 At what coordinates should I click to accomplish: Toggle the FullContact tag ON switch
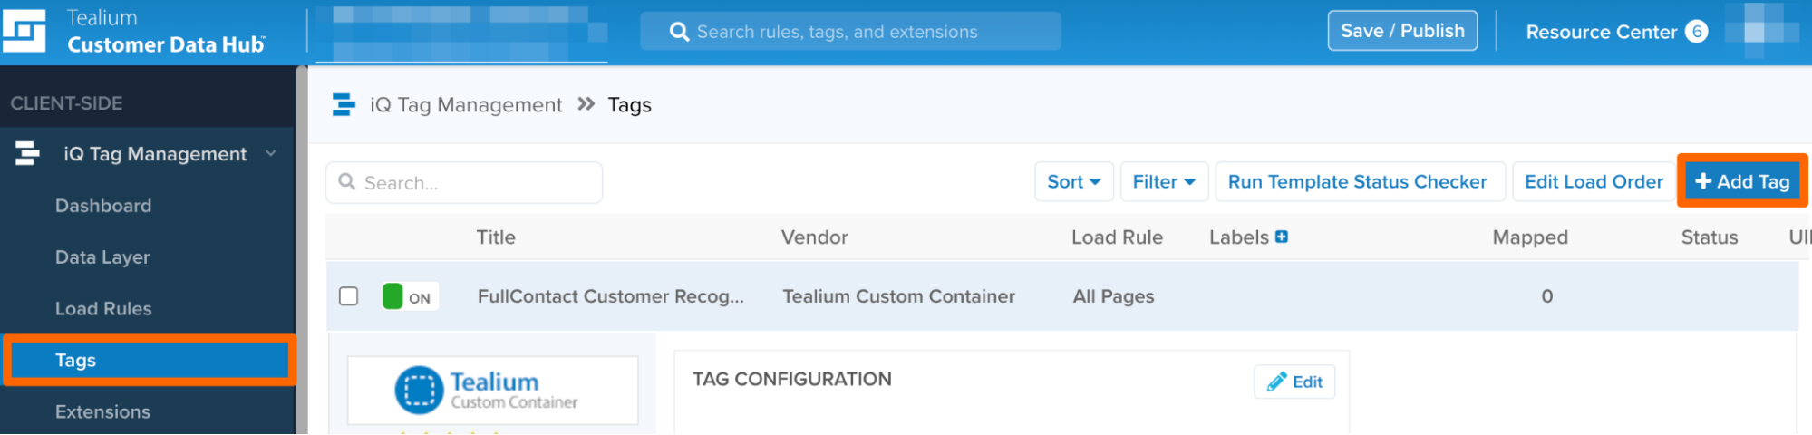click(410, 296)
